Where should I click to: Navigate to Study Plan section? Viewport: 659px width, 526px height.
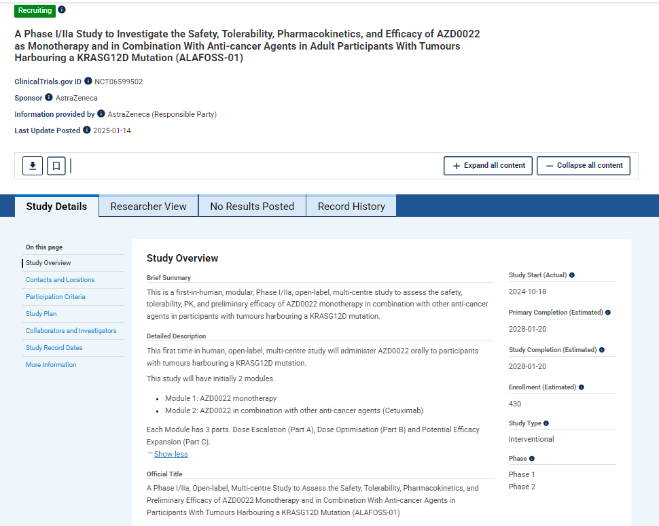41,314
